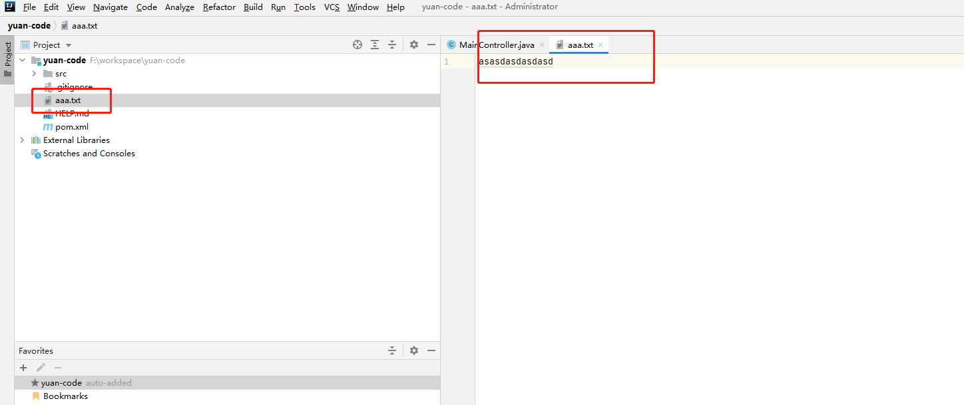Open the Run menu

coord(278,7)
